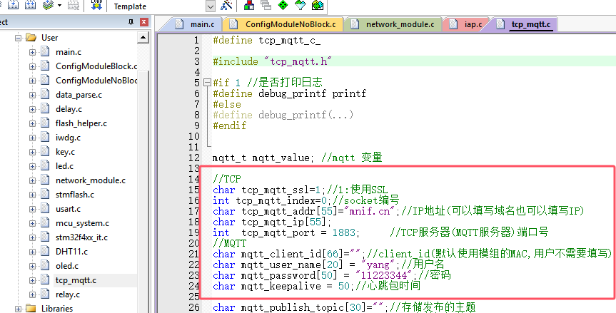
Task: Click the Manage Multi-Project Workspace icon
Action: 266,6
